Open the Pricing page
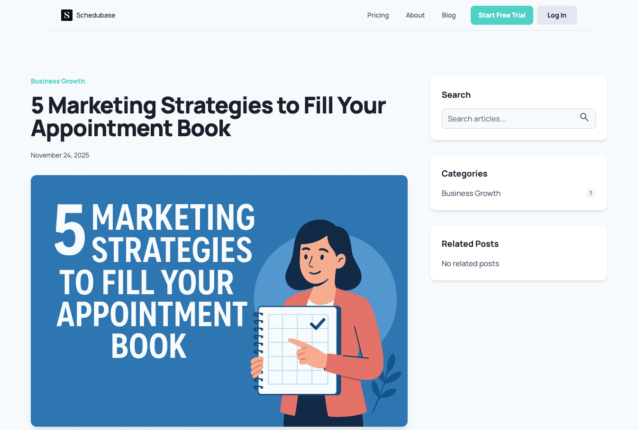 [x=378, y=15]
